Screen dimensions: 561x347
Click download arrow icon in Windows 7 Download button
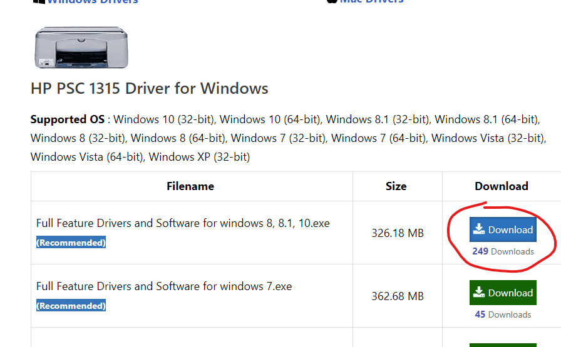(479, 293)
